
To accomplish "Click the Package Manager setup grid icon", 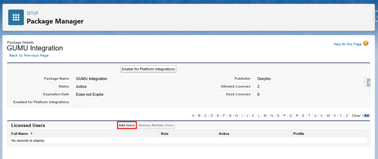I will click(16, 17).
